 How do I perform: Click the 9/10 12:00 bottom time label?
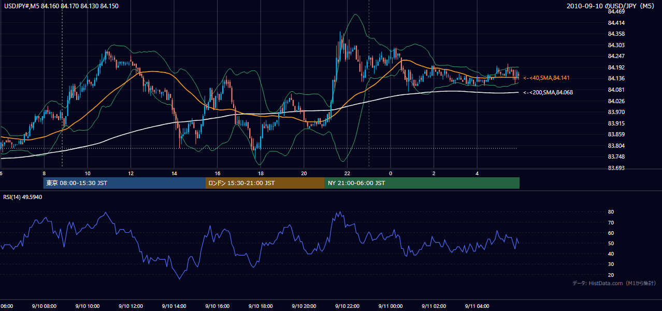point(131,306)
